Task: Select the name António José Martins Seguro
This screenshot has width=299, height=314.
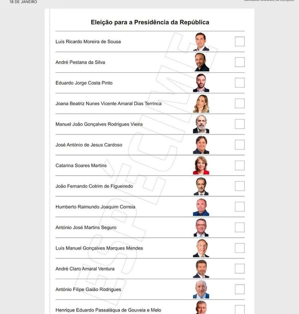Action: coord(86,227)
